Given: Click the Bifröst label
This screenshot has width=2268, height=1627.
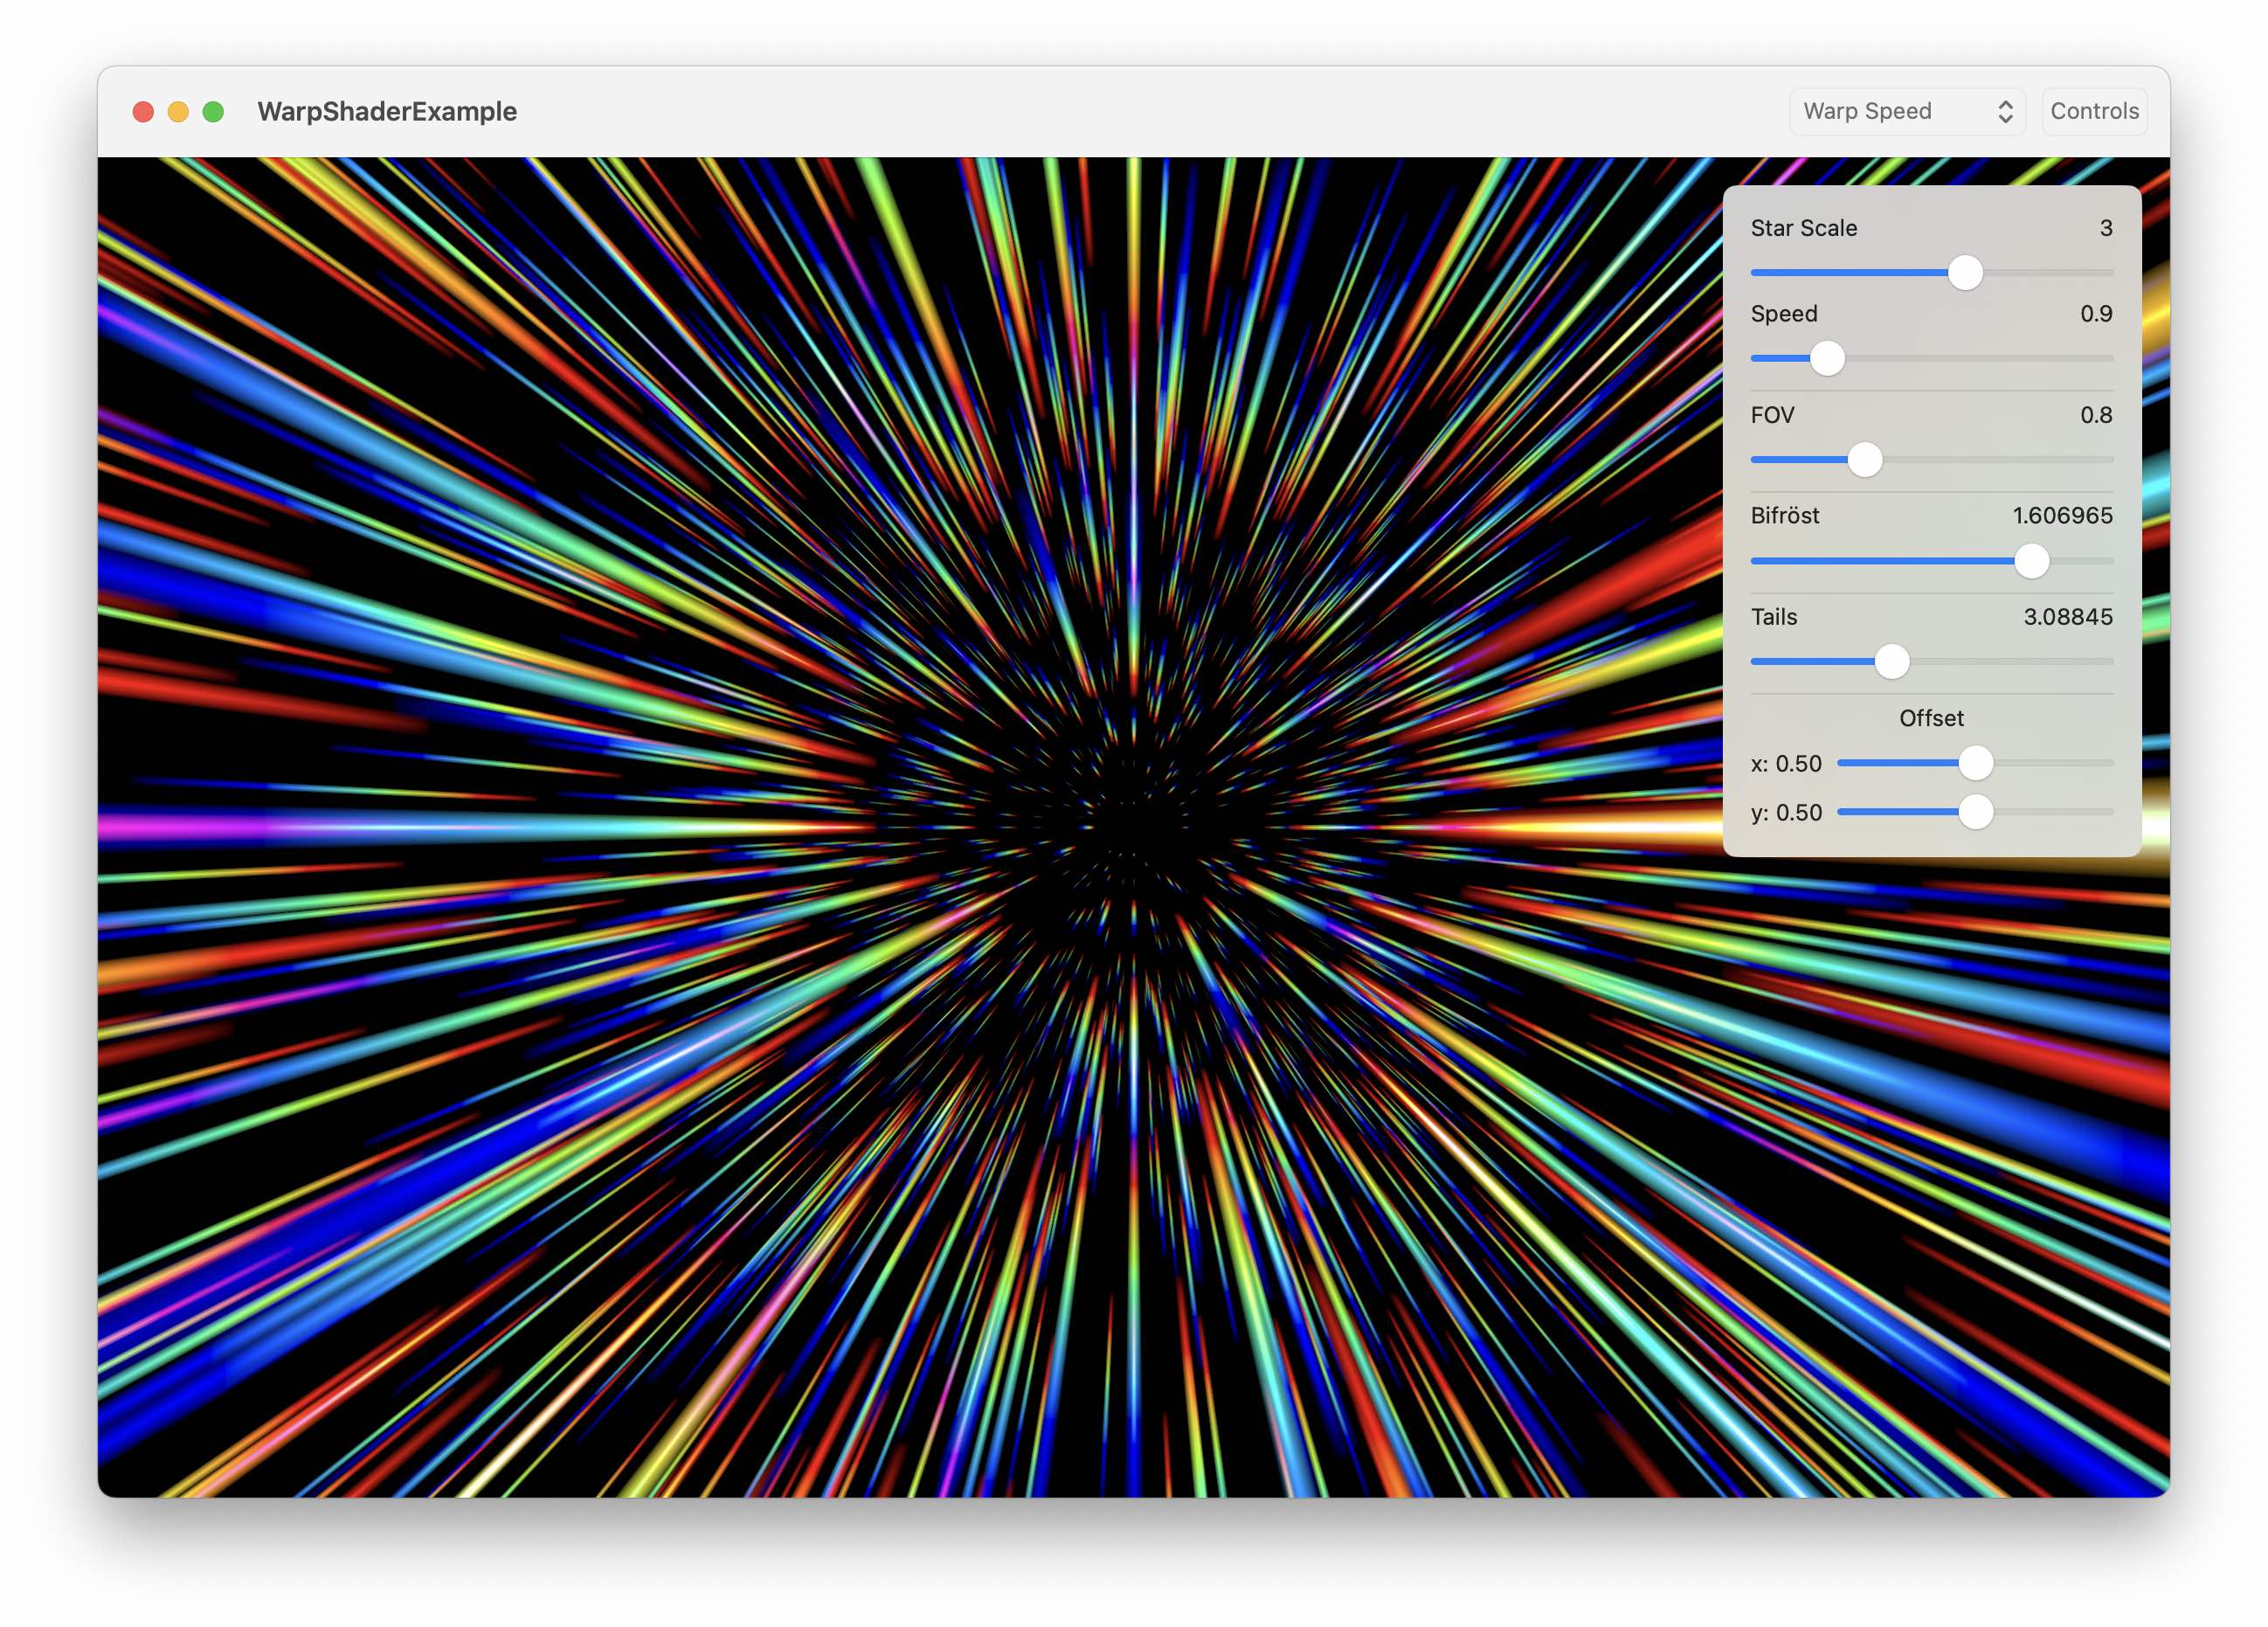Looking at the screenshot, I should pyautogui.click(x=1784, y=516).
